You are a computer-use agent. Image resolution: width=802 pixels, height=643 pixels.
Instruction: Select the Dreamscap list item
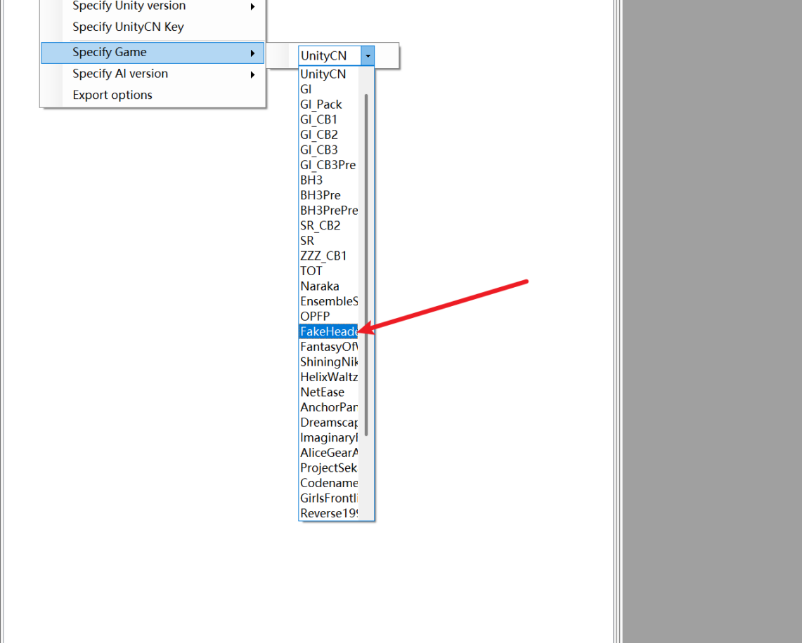[328, 423]
